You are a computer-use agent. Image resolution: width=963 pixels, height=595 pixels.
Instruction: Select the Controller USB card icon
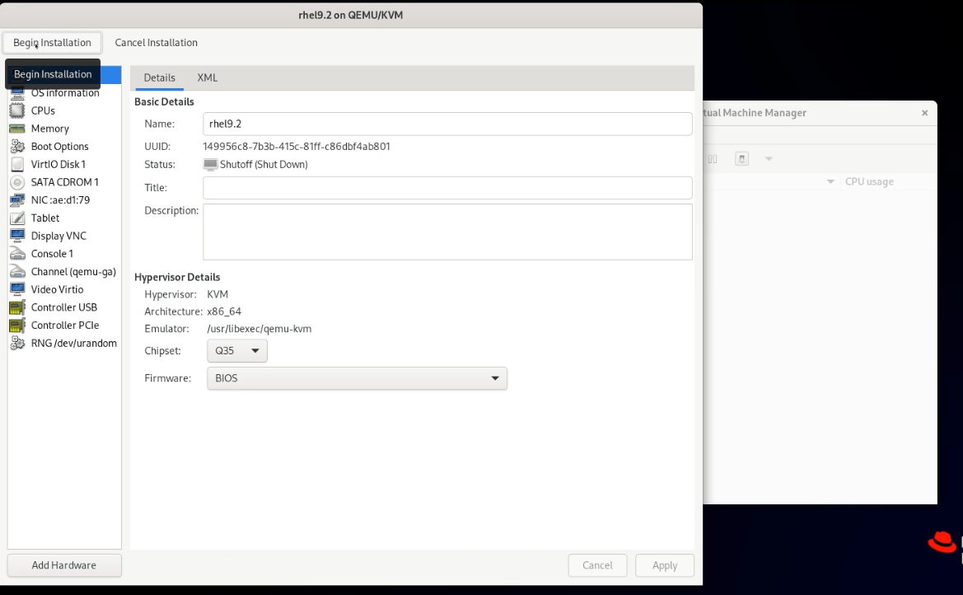tap(17, 307)
